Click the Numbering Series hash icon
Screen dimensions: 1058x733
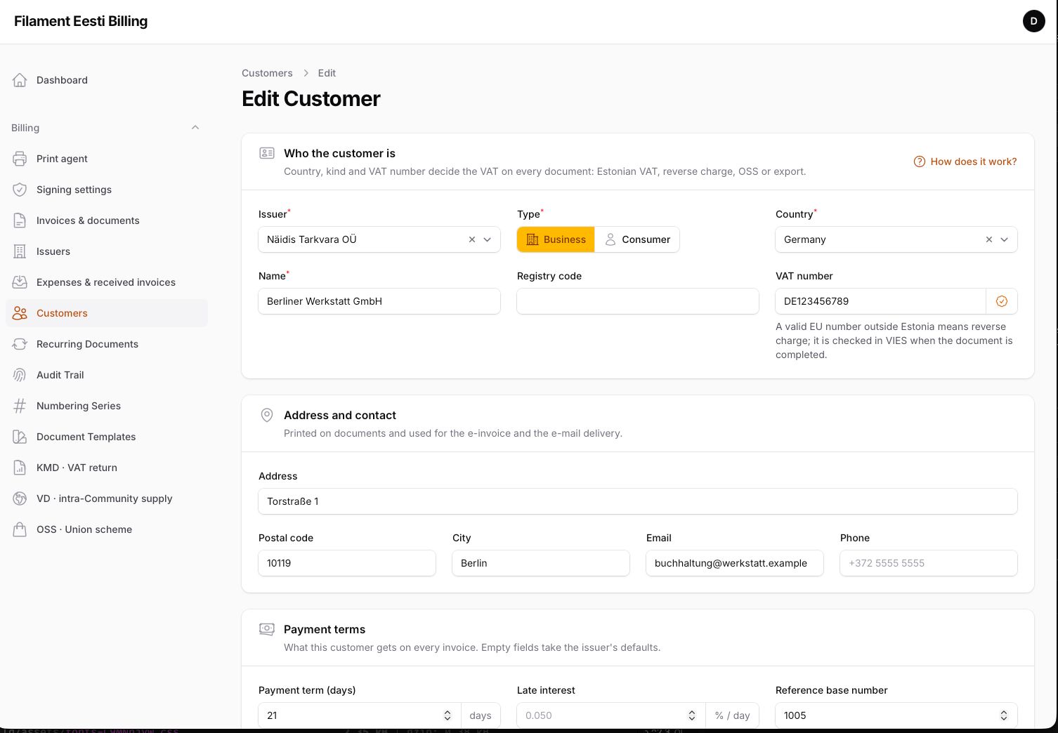pos(20,406)
